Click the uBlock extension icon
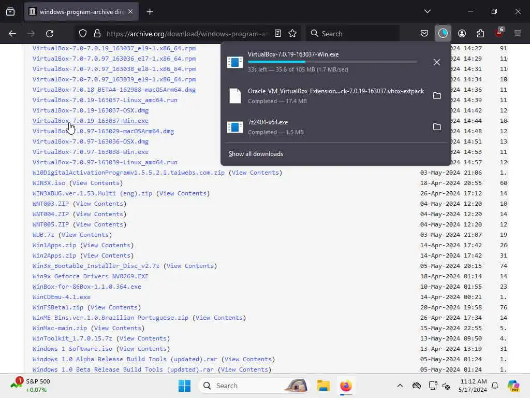530x398 pixels. click(499, 33)
